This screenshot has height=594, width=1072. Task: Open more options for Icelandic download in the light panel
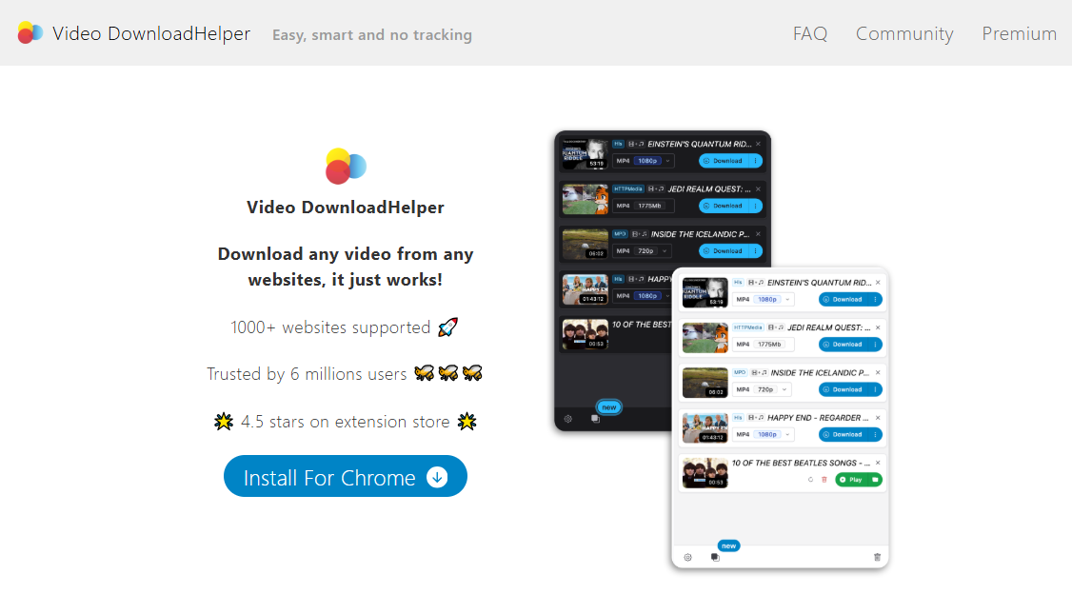(x=875, y=389)
